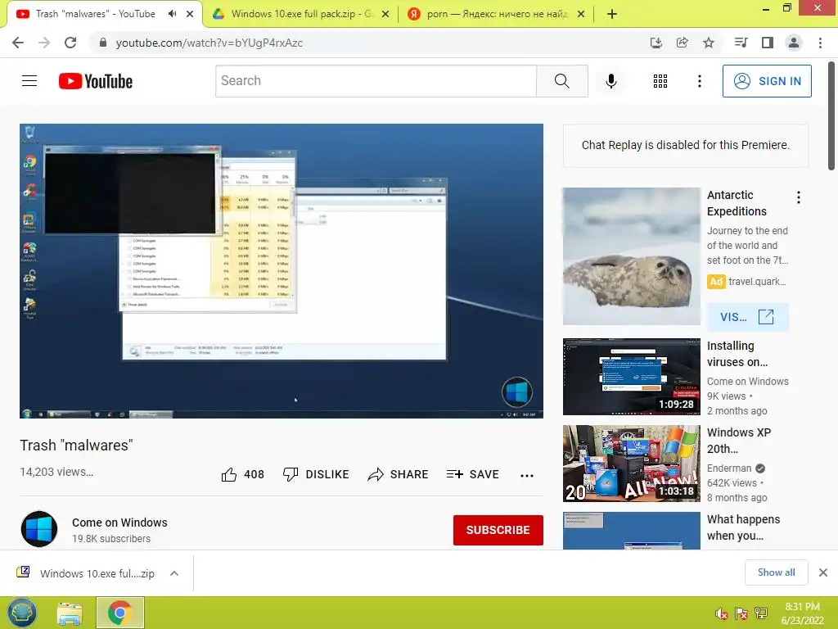This screenshot has width=838, height=629.
Task: Open YouTube settings three-dot menu
Action: (699, 81)
